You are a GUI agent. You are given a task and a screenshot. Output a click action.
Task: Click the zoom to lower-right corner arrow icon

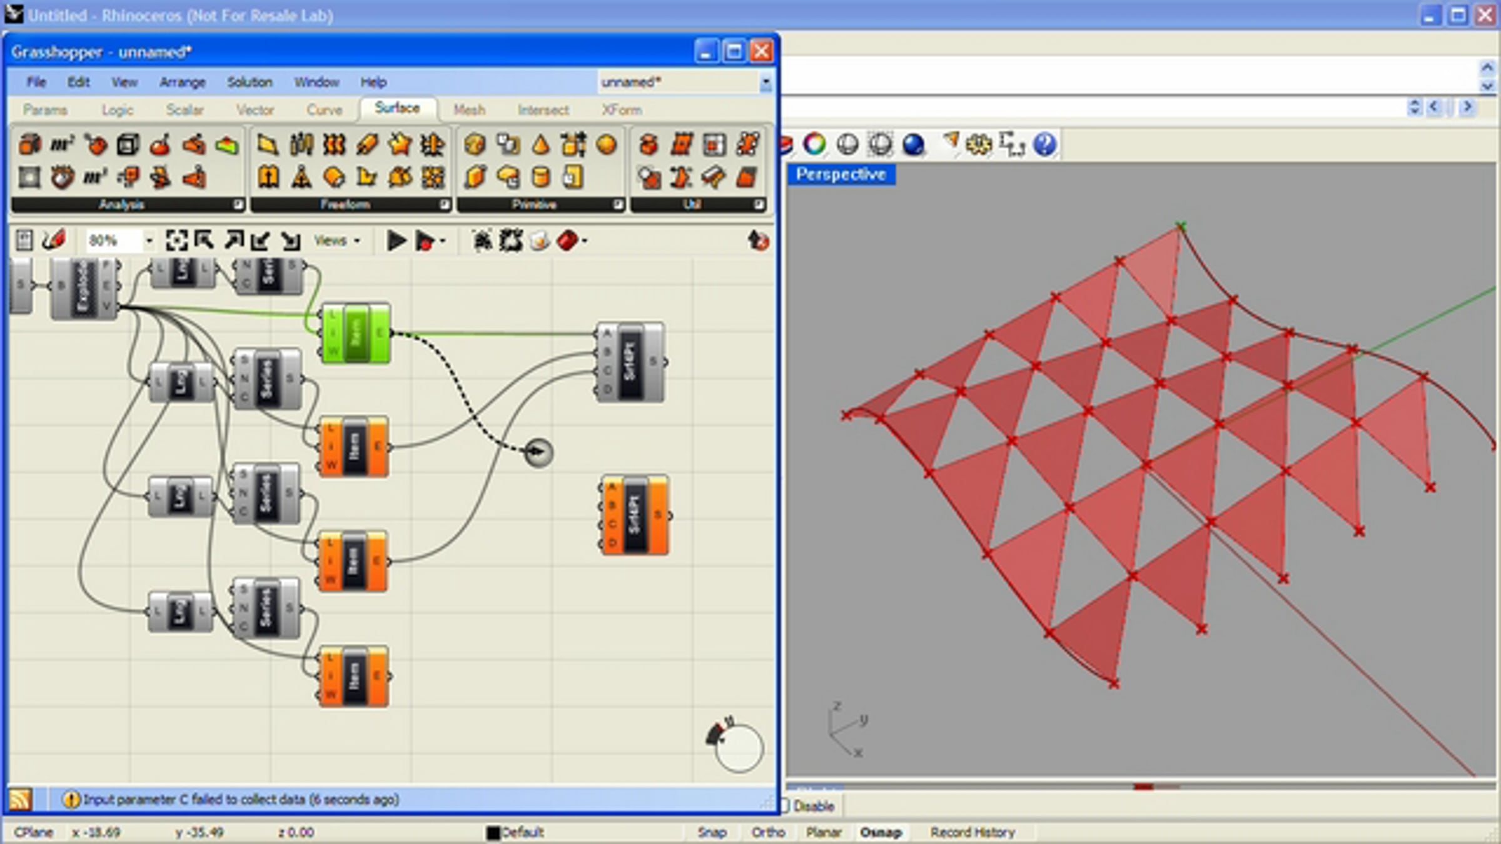[291, 241]
